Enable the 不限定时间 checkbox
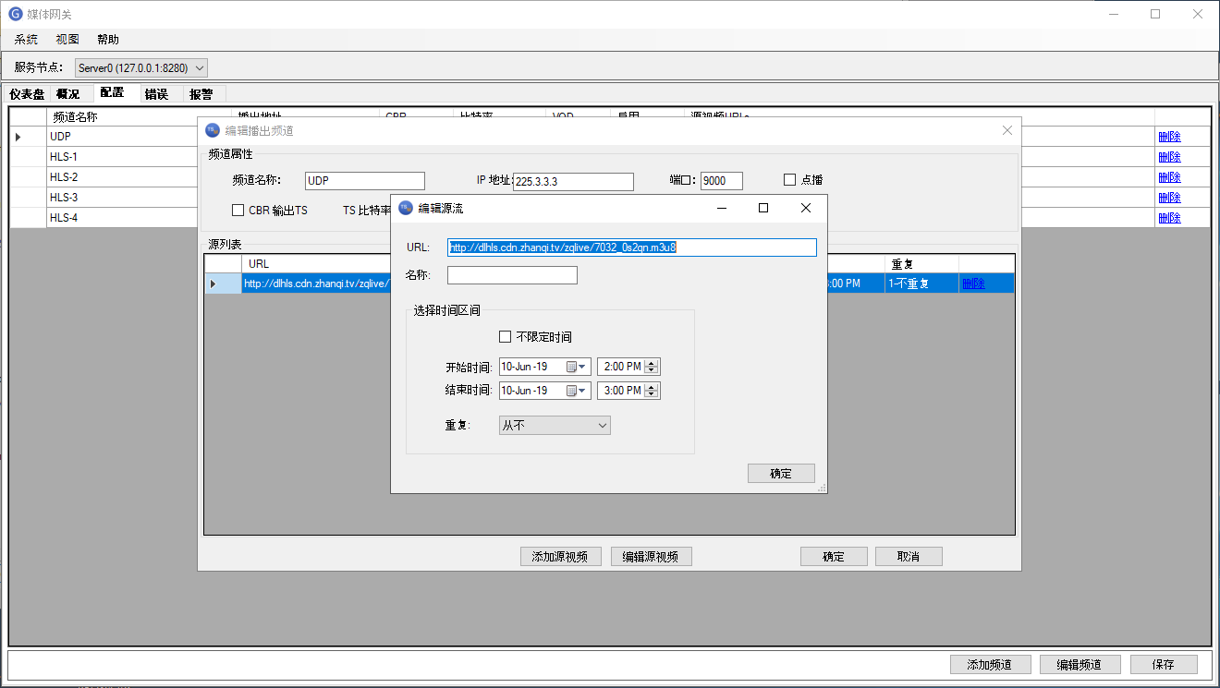This screenshot has width=1220, height=688. coord(505,336)
